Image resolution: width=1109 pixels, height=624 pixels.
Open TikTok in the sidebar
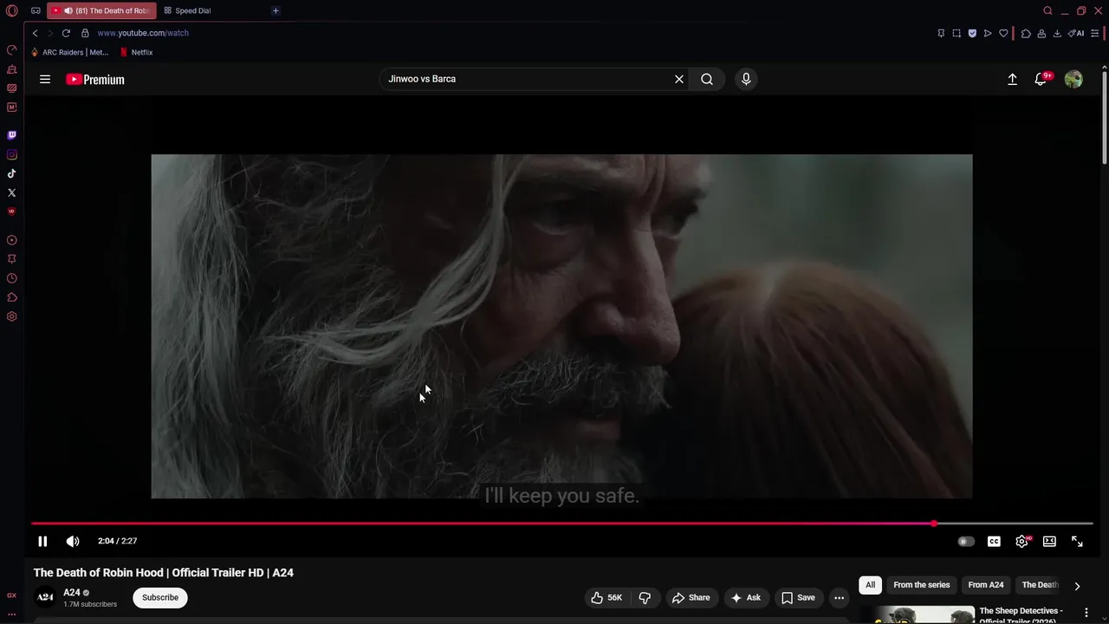click(11, 173)
